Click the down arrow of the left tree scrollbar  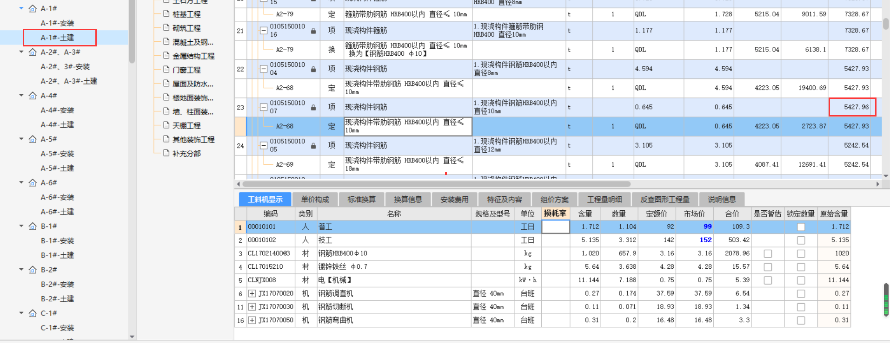point(132,337)
